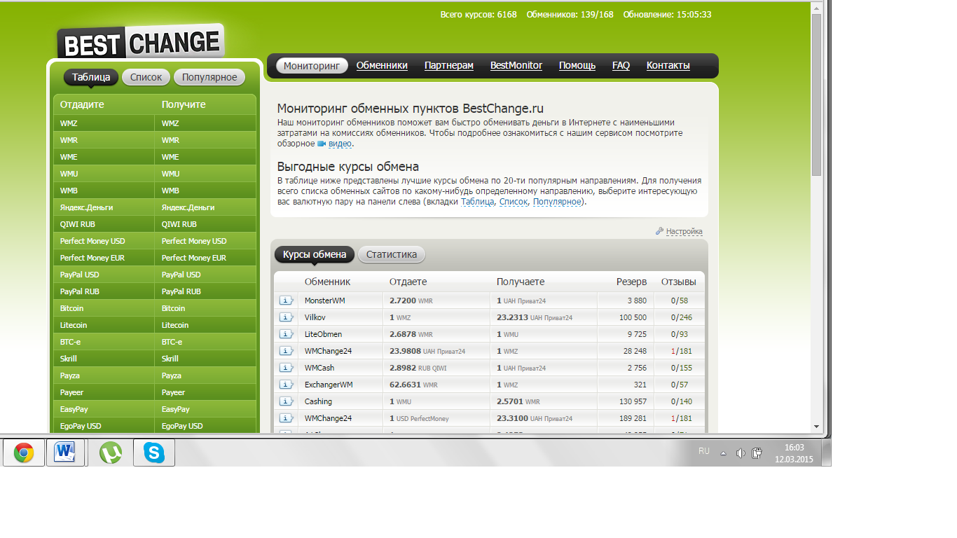Switch to the Популярное tab
Image resolution: width=957 pixels, height=538 pixels.
pyautogui.click(x=209, y=77)
